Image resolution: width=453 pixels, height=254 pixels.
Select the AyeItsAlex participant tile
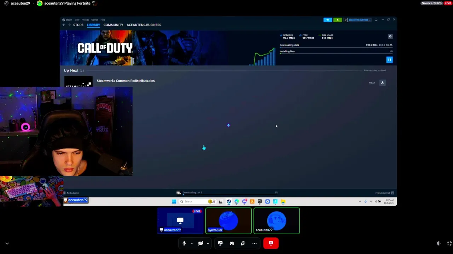228,221
